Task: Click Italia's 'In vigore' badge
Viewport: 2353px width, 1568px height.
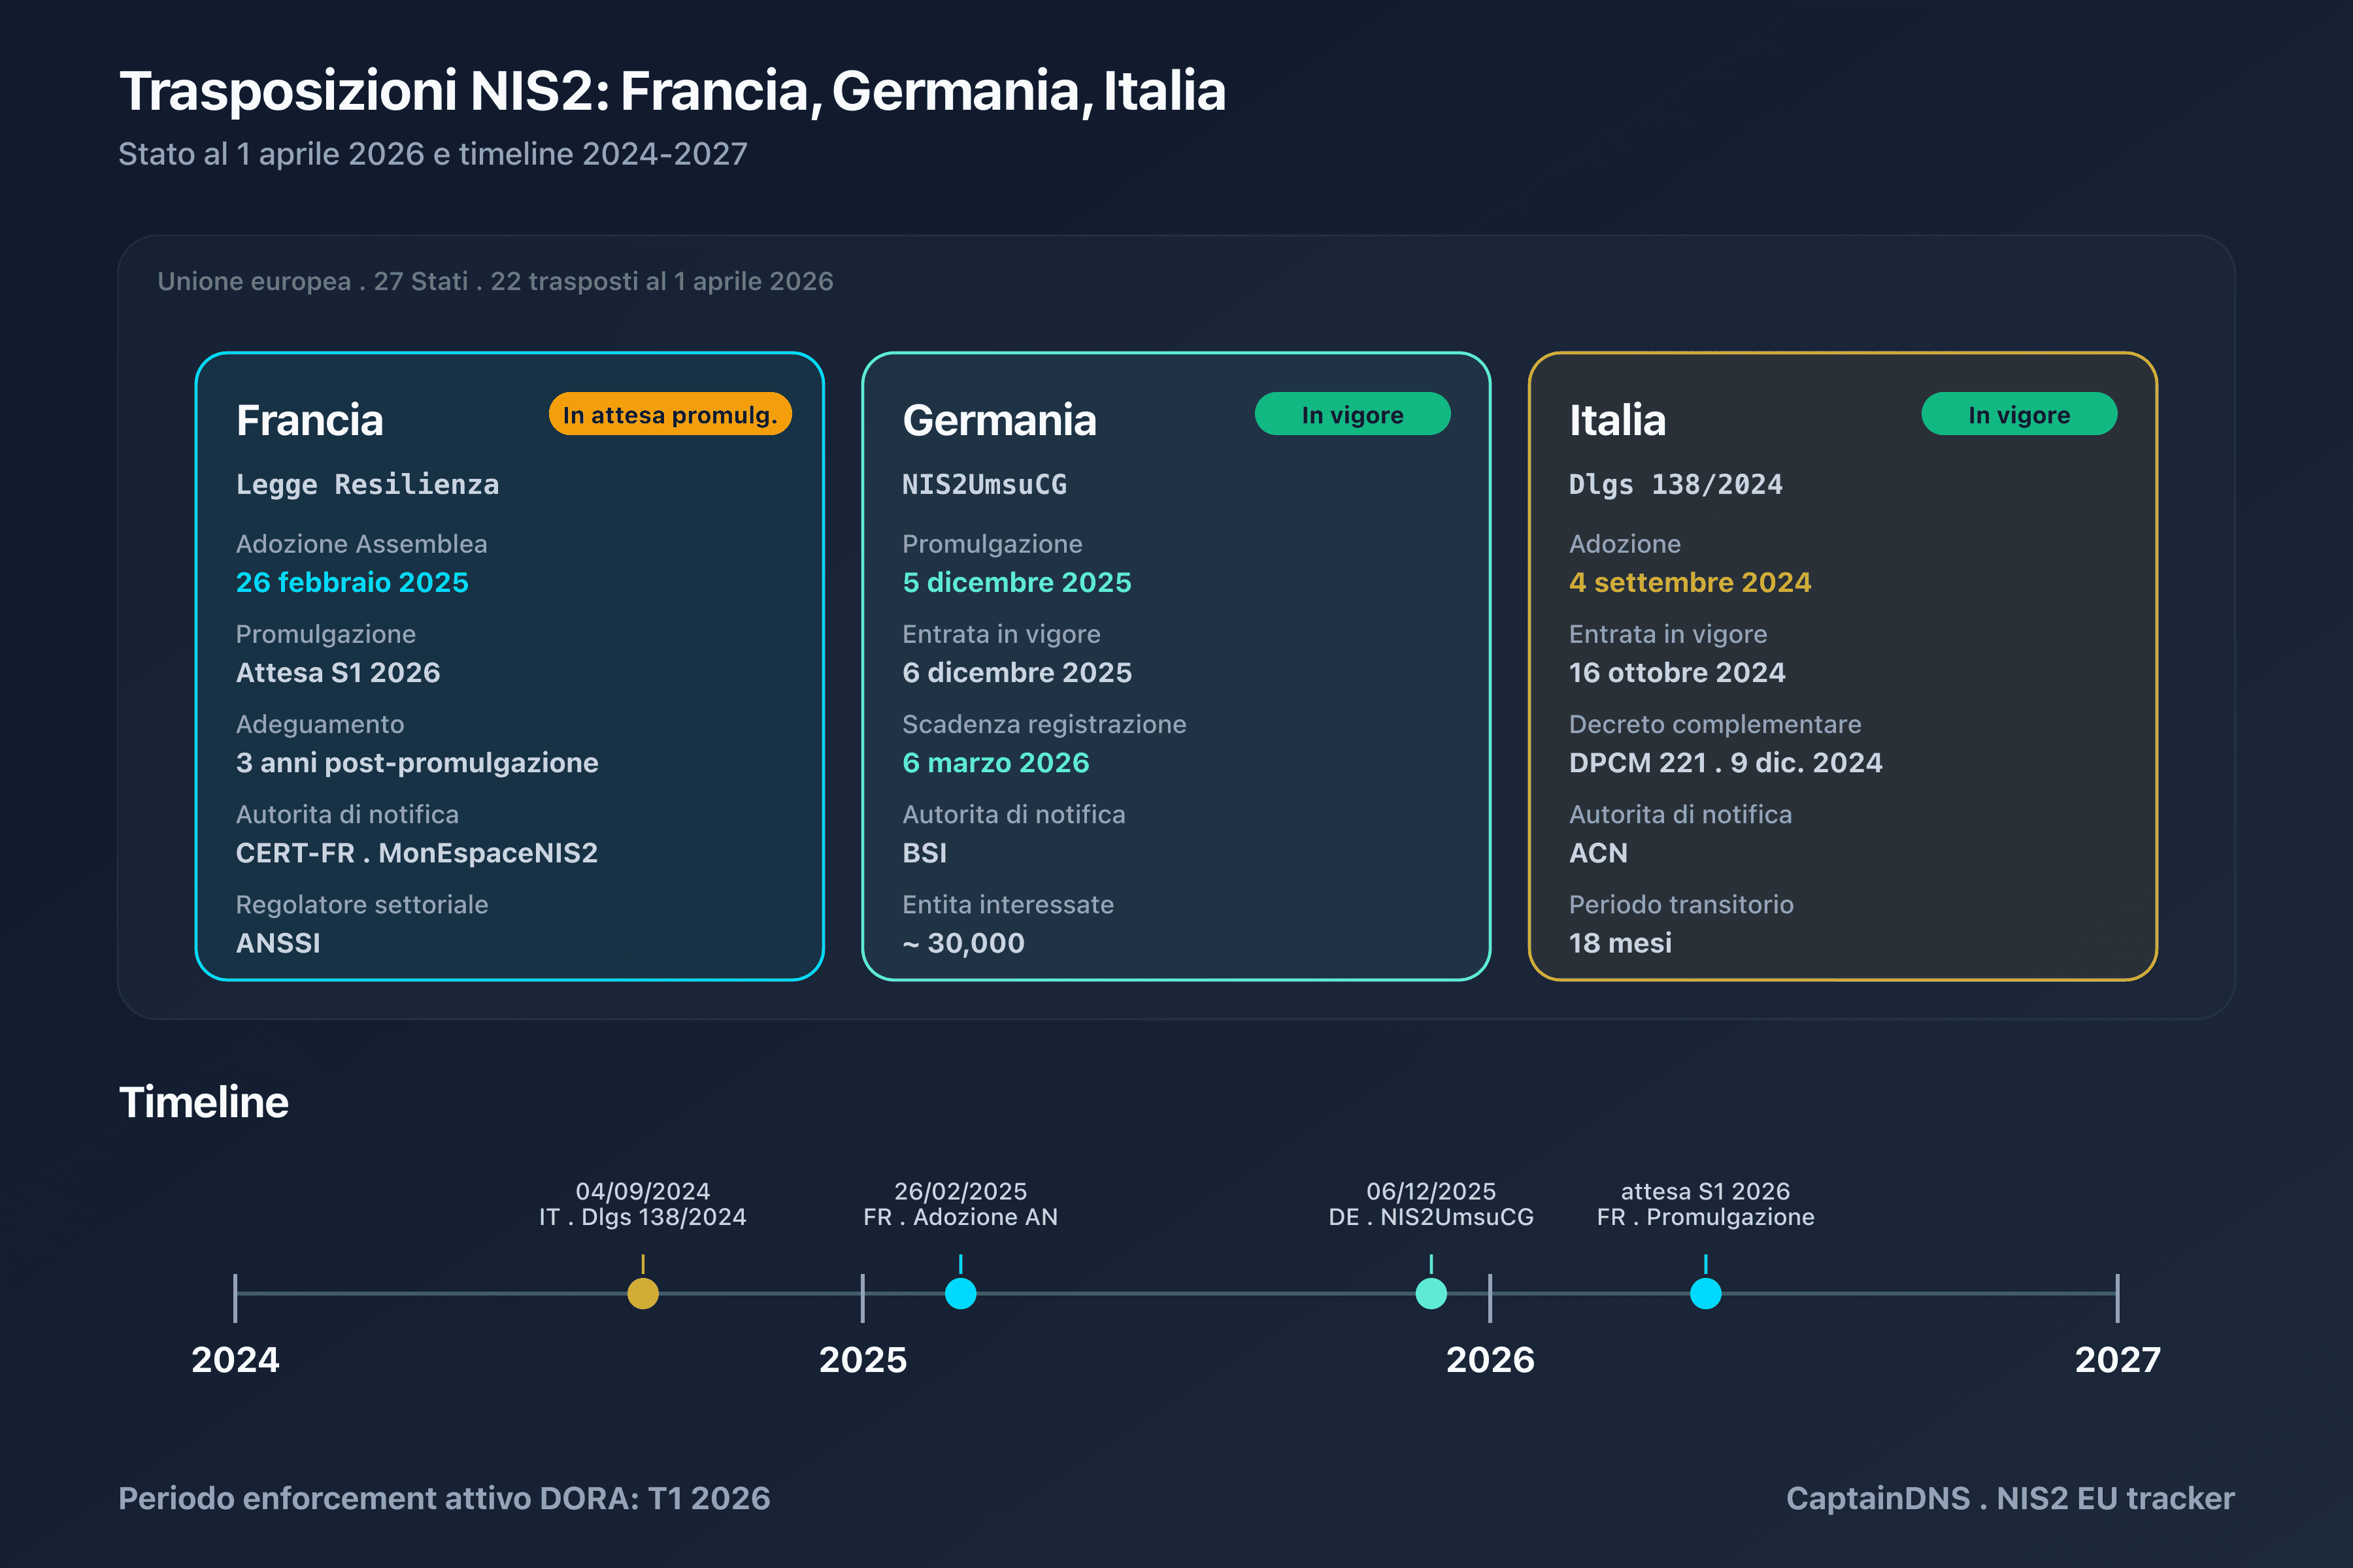Action: (2019, 414)
